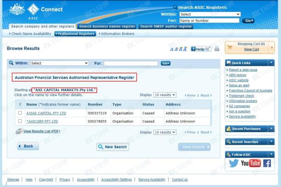Expand the Recent Purchases panel
The height and width of the screenshot is (187, 281).
(x=271, y=129)
